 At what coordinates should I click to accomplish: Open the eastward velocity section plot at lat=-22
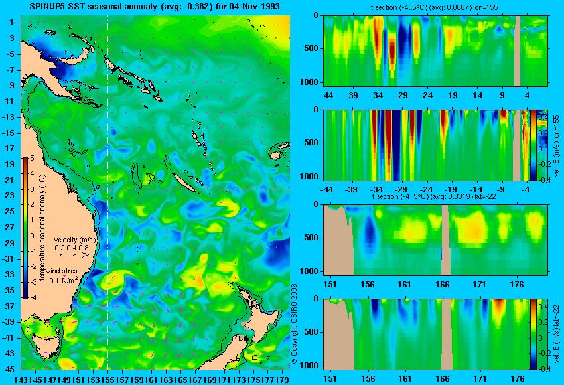point(427,335)
